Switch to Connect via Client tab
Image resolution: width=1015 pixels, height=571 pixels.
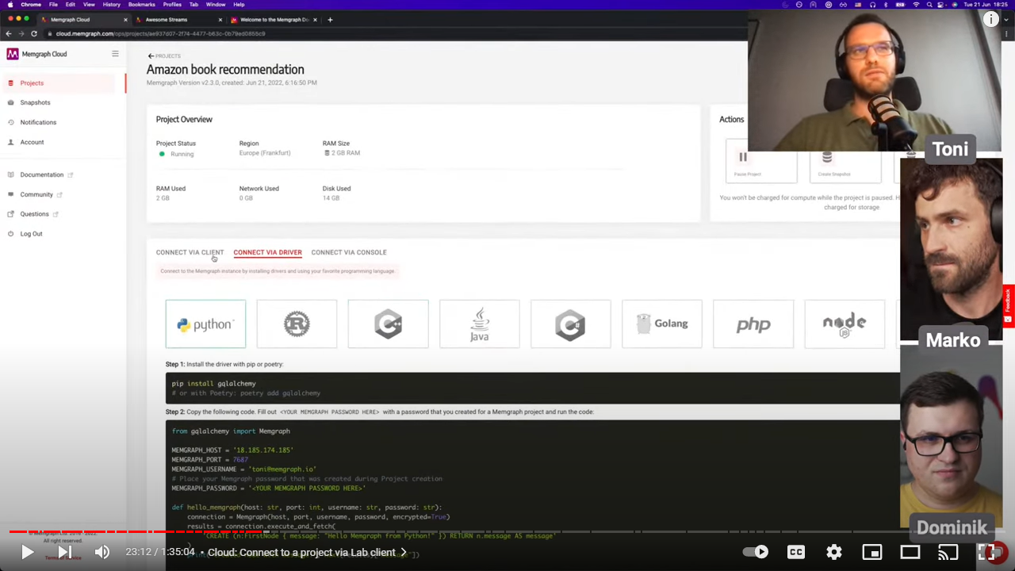click(190, 252)
